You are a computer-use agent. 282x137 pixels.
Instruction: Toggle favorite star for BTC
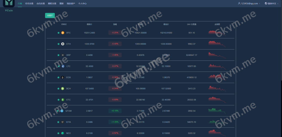58,33
